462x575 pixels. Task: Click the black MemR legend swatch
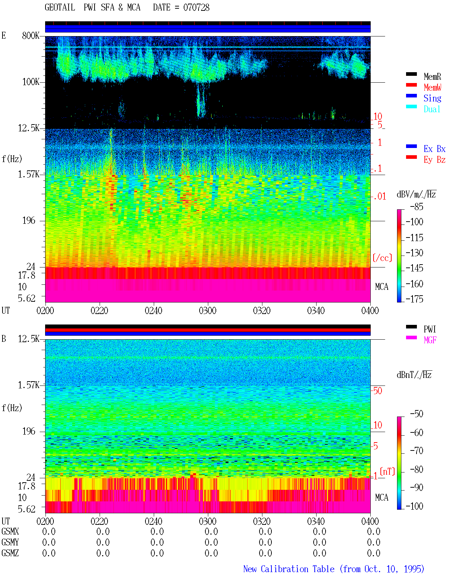[411, 74]
